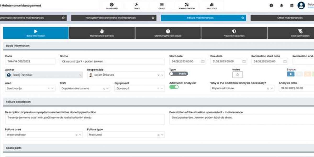The height and width of the screenshot is (157, 314).
Task: Go to the Maintenance activities step
Action: click(x=102, y=33)
